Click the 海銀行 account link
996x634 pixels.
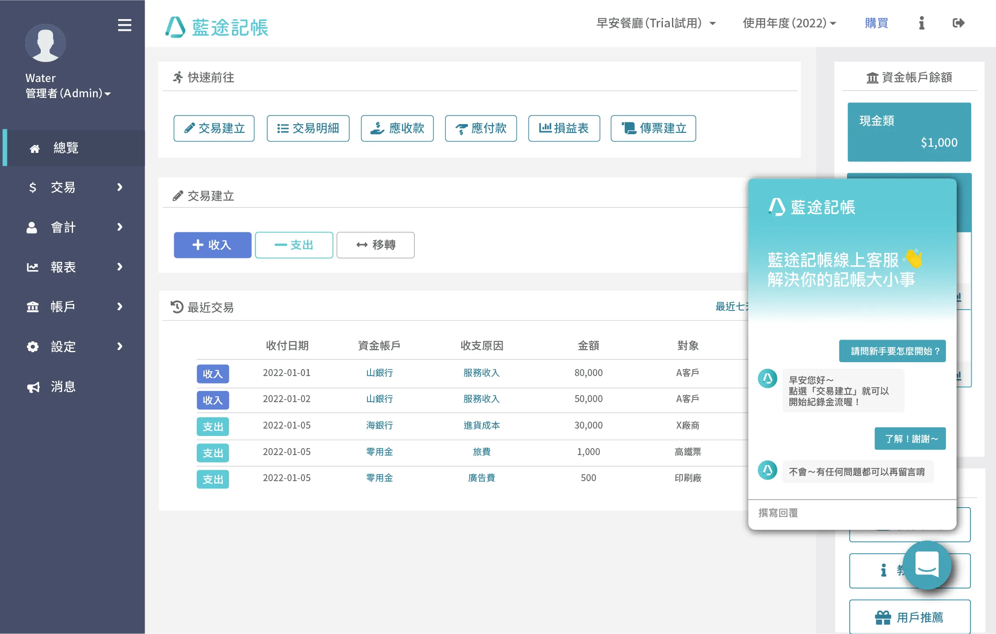tap(379, 425)
